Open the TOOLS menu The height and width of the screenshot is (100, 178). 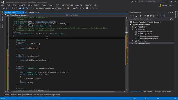click(51, 5)
